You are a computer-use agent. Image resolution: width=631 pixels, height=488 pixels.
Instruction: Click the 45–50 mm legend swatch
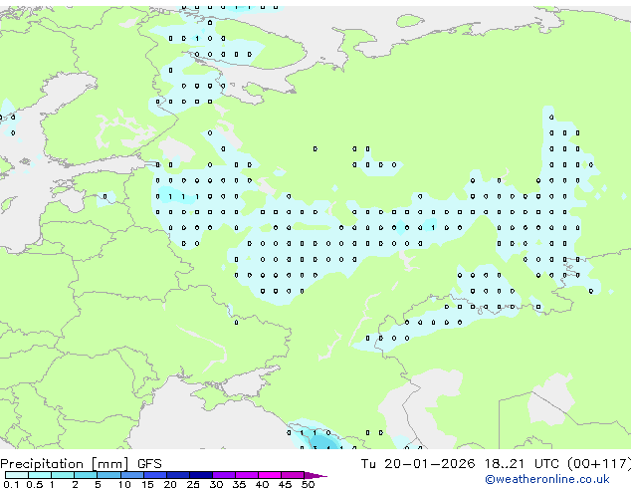293,475
